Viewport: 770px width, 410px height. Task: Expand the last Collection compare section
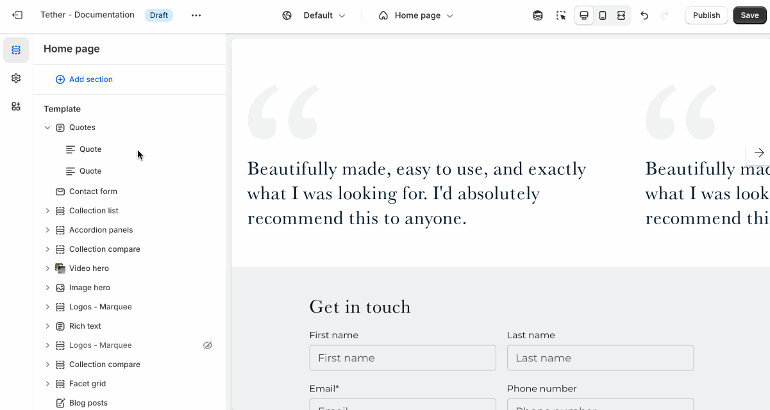(x=47, y=365)
